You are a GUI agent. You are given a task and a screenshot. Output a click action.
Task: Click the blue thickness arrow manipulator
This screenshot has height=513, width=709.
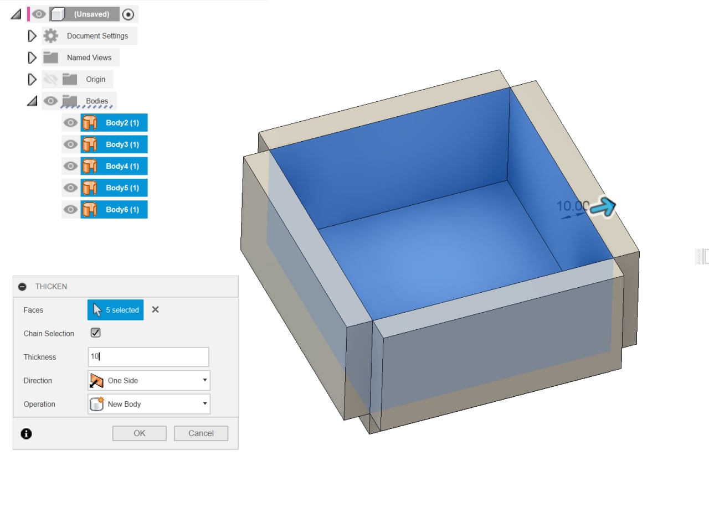[x=603, y=207]
